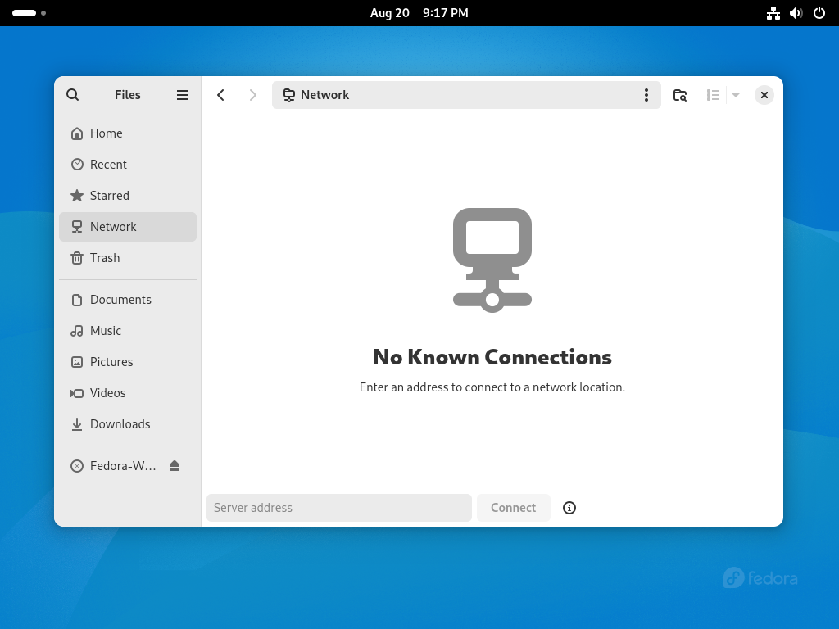Open the Pictures folder in sidebar
The width and height of the screenshot is (839, 629).
pyautogui.click(x=128, y=361)
